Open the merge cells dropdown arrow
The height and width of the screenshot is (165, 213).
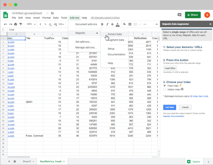point(139,24)
